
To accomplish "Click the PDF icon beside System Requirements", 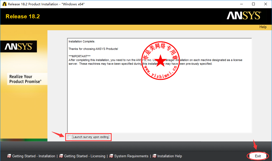I will click(111, 156).
